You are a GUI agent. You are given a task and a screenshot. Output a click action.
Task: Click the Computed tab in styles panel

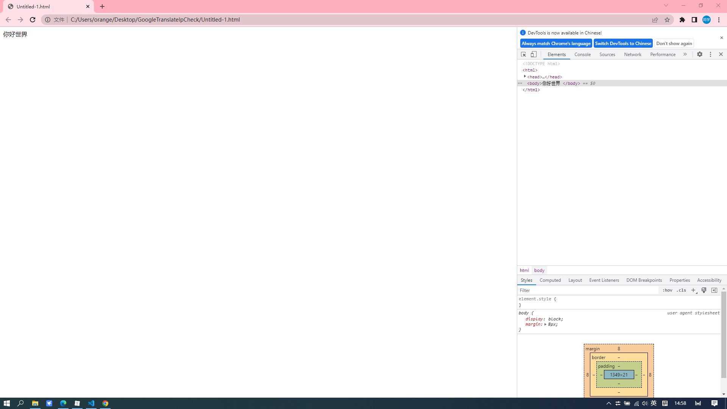(550, 280)
